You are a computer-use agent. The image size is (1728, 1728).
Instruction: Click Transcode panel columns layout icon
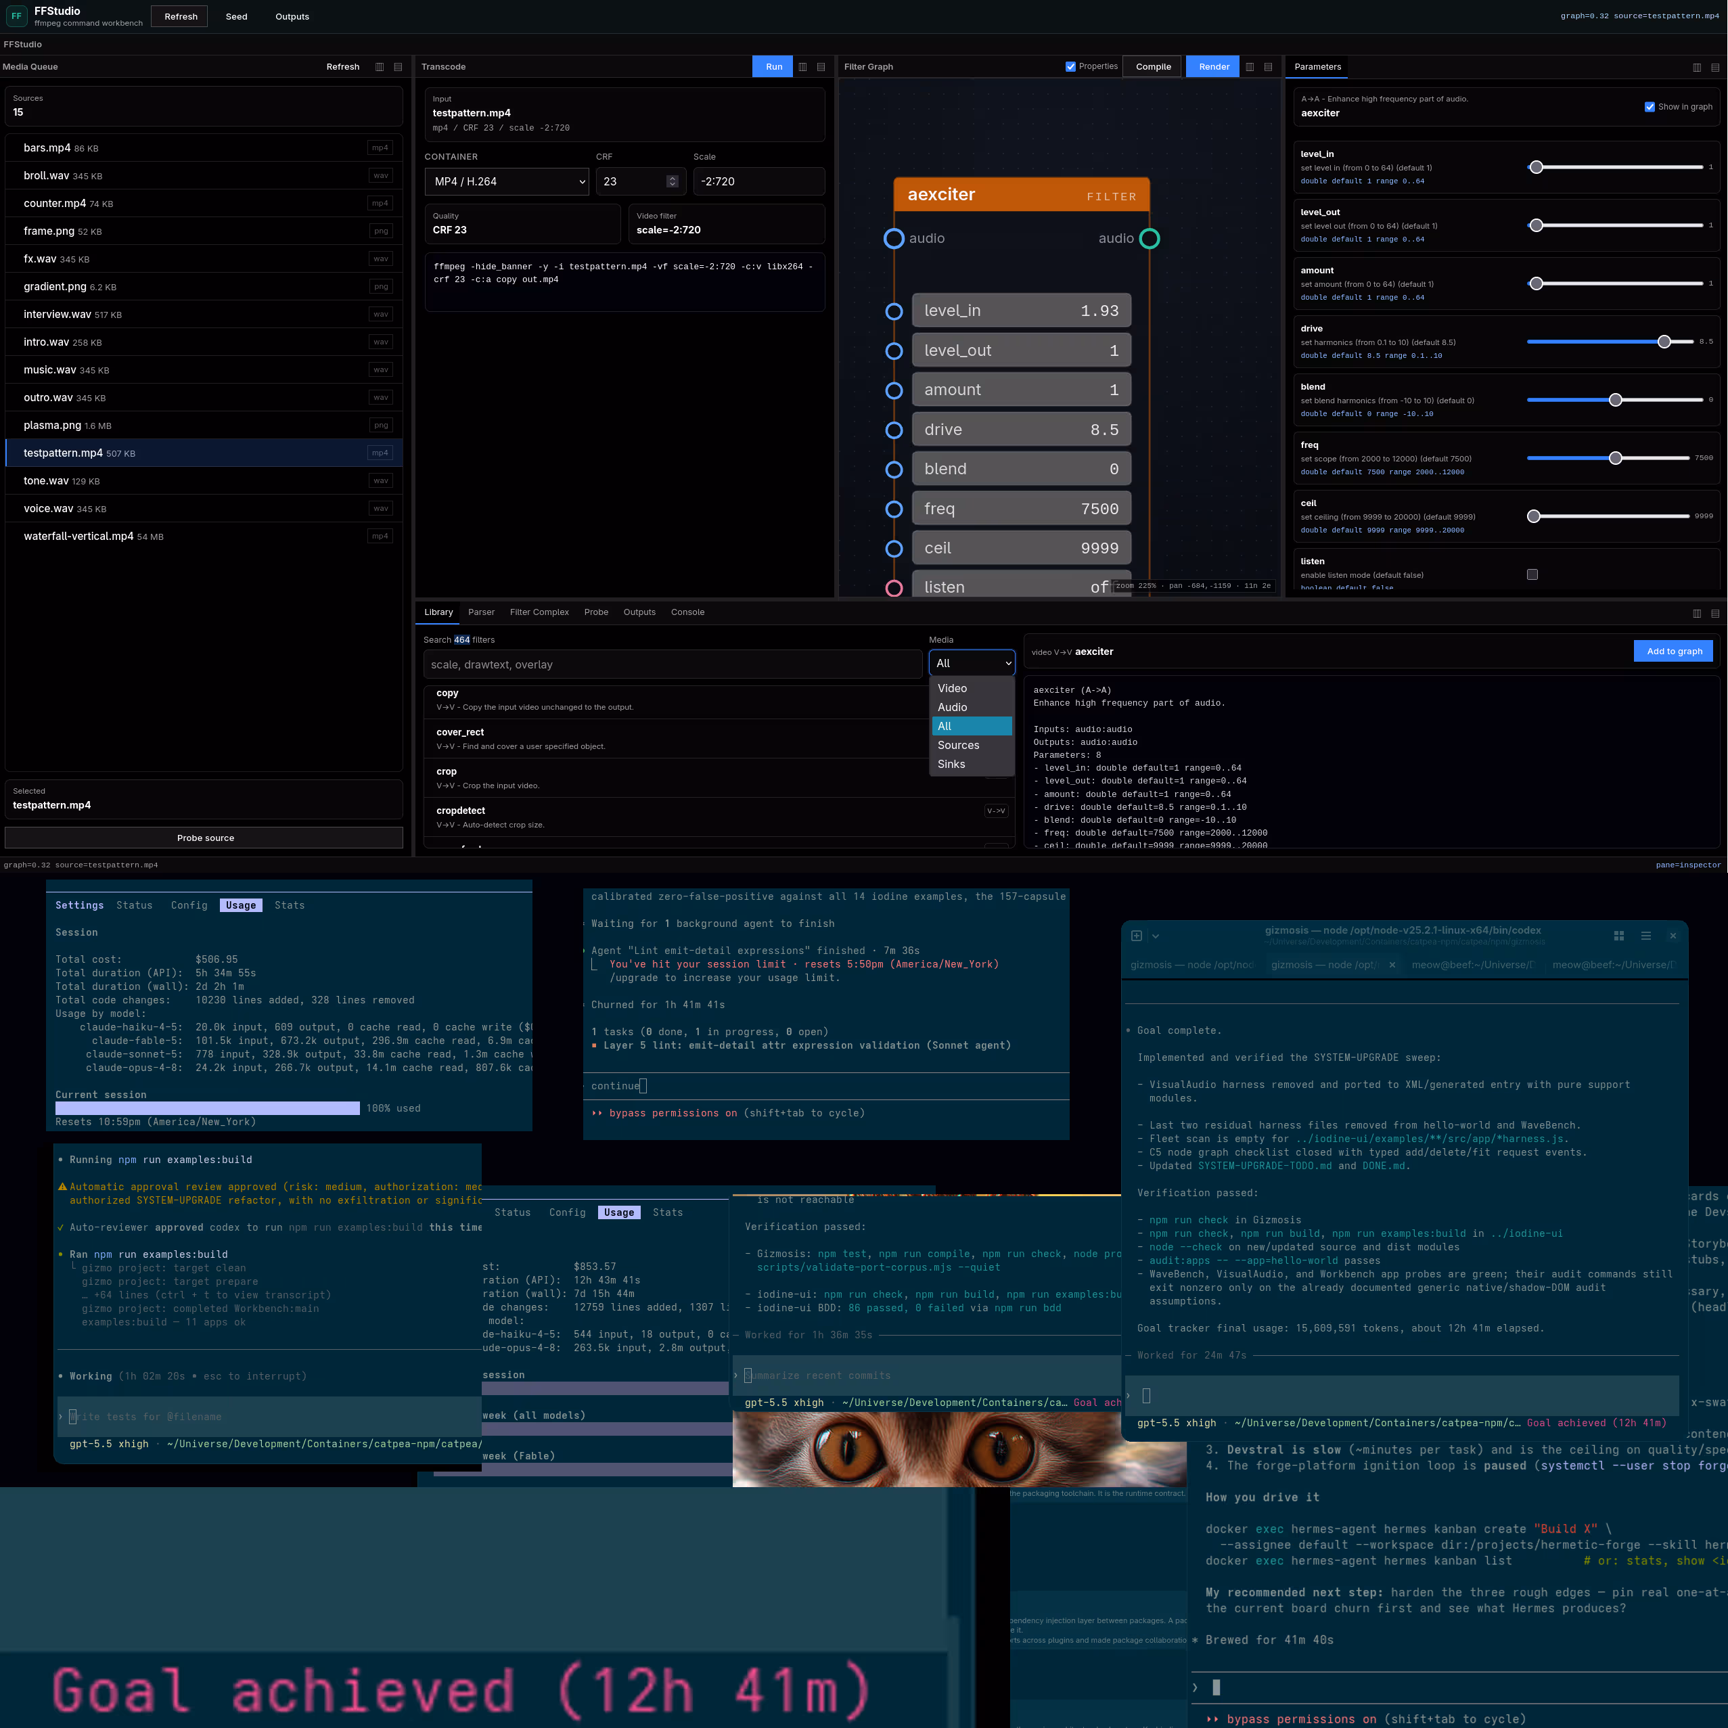(x=802, y=67)
